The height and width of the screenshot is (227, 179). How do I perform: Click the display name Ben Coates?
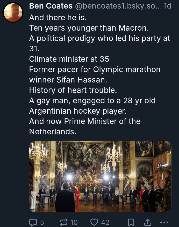point(51,6)
